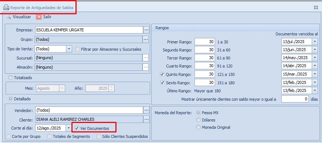Click the Quinto Rango days input
Image resolution: width=322 pixels, height=143 pixels.
click(x=205, y=74)
